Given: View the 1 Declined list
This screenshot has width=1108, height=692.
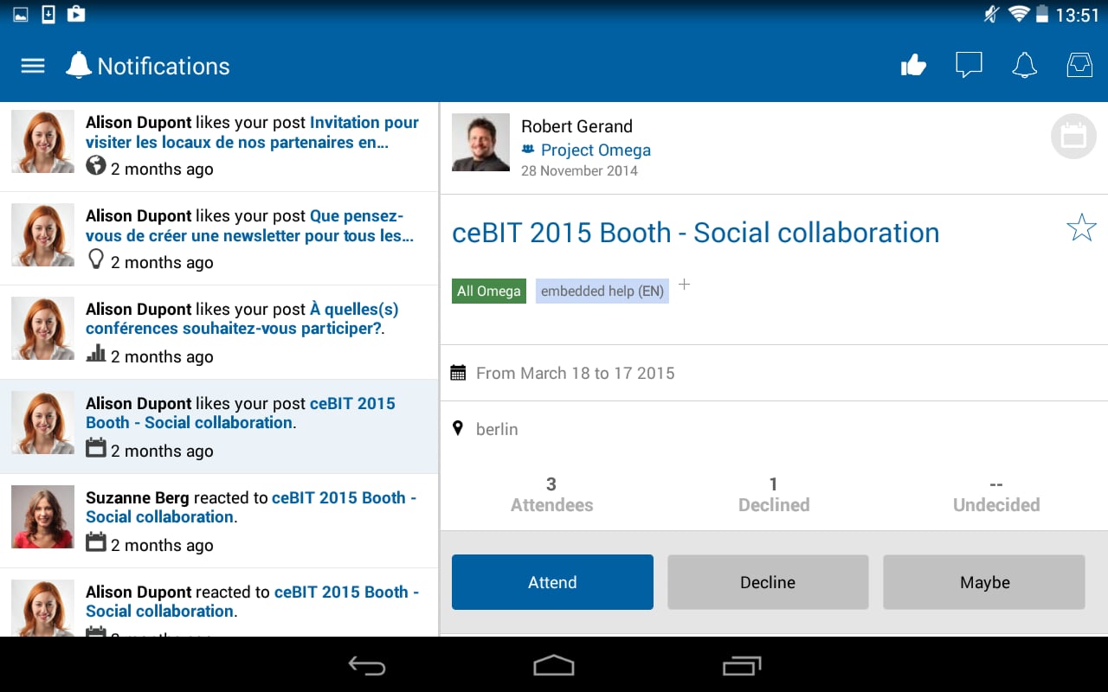Looking at the screenshot, I should (774, 495).
